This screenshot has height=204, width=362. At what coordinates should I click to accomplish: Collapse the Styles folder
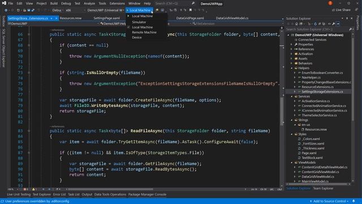pos(291,134)
